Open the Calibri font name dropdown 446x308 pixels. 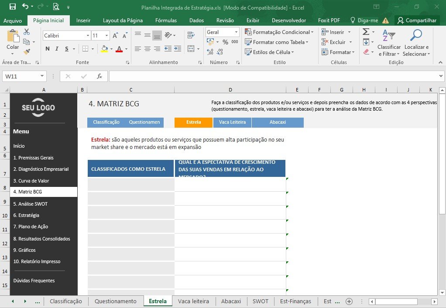88,35
